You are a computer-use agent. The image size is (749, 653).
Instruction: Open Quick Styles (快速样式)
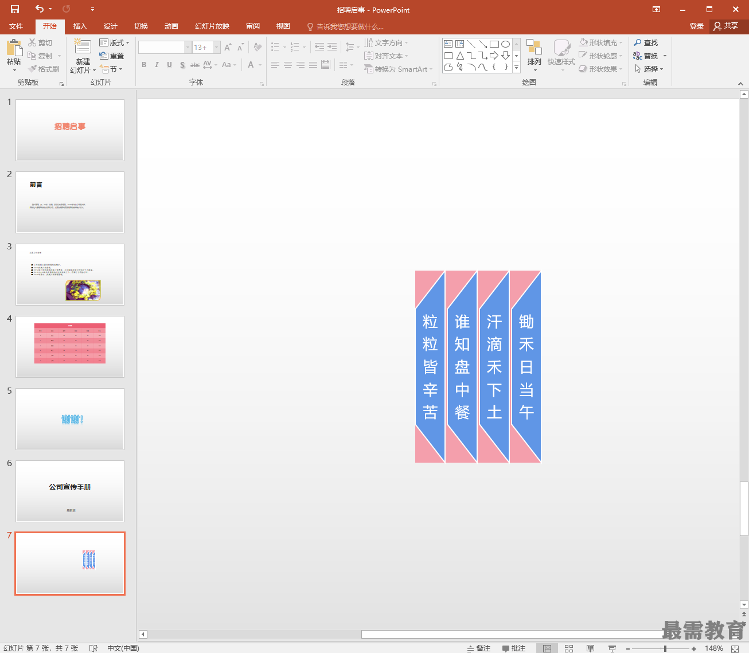click(x=561, y=56)
